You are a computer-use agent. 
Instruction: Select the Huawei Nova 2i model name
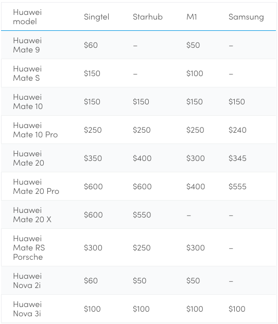coord(27,281)
